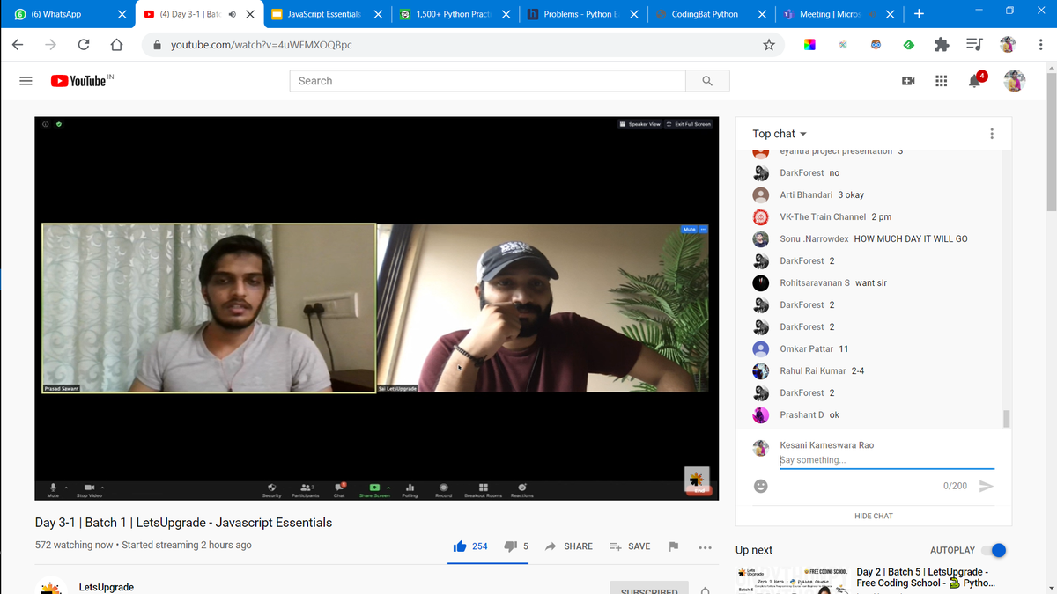The image size is (1057, 594).
Task: Open the chat emoji picker
Action: (761, 486)
